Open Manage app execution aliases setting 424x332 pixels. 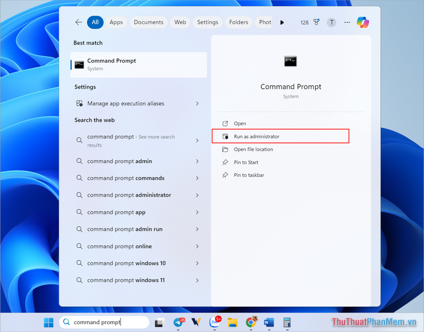(139, 104)
